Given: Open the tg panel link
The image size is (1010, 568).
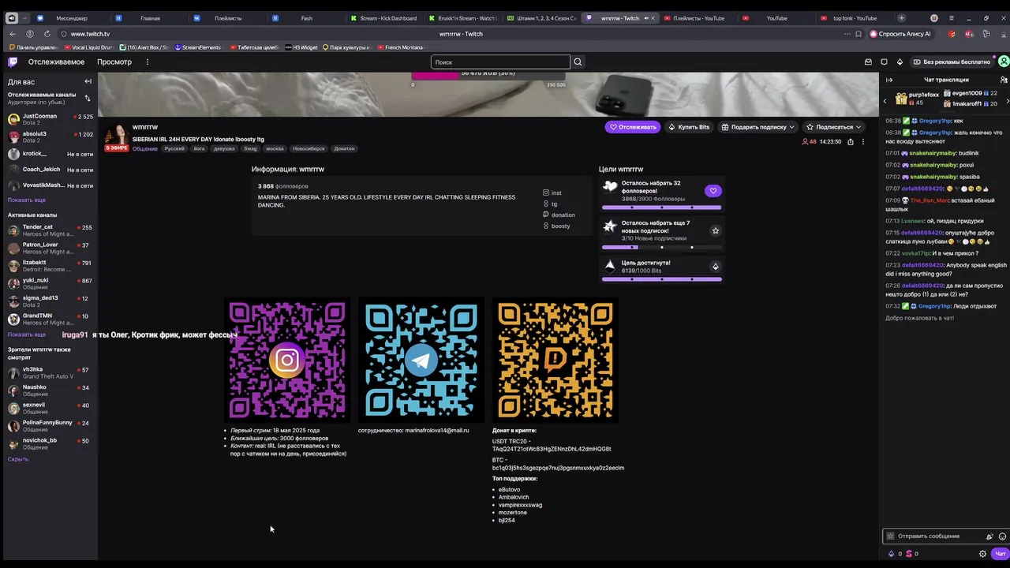Looking at the screenshot, I should 550,204.
